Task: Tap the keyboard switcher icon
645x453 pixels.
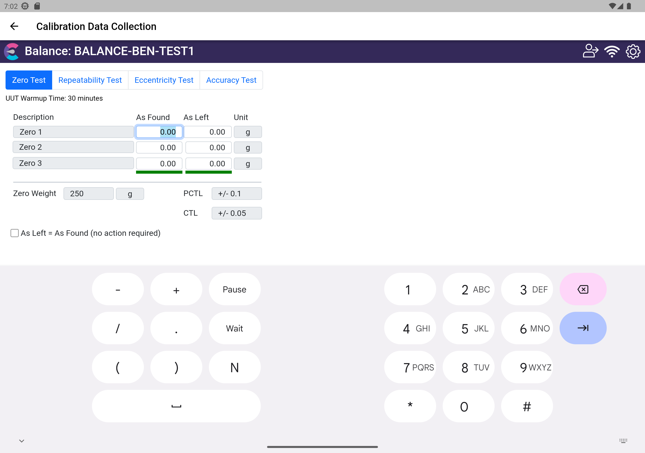Action: pos(623,441)
